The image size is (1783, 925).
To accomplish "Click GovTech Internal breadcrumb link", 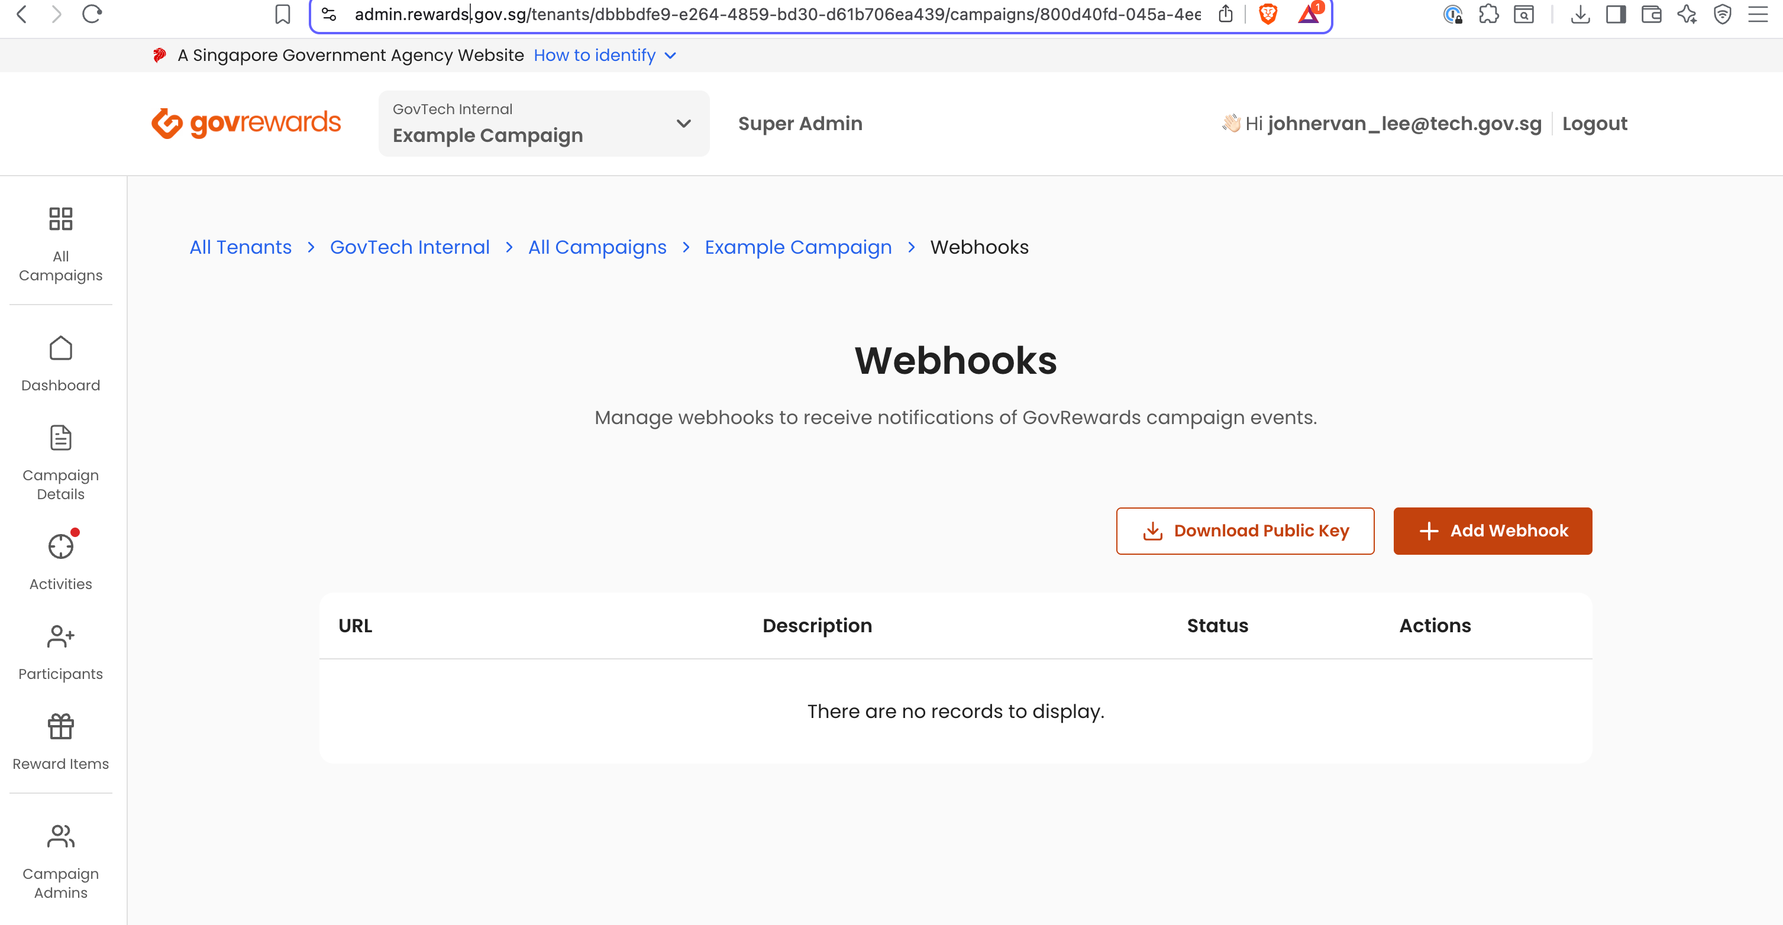I will (x=410, y=247).
